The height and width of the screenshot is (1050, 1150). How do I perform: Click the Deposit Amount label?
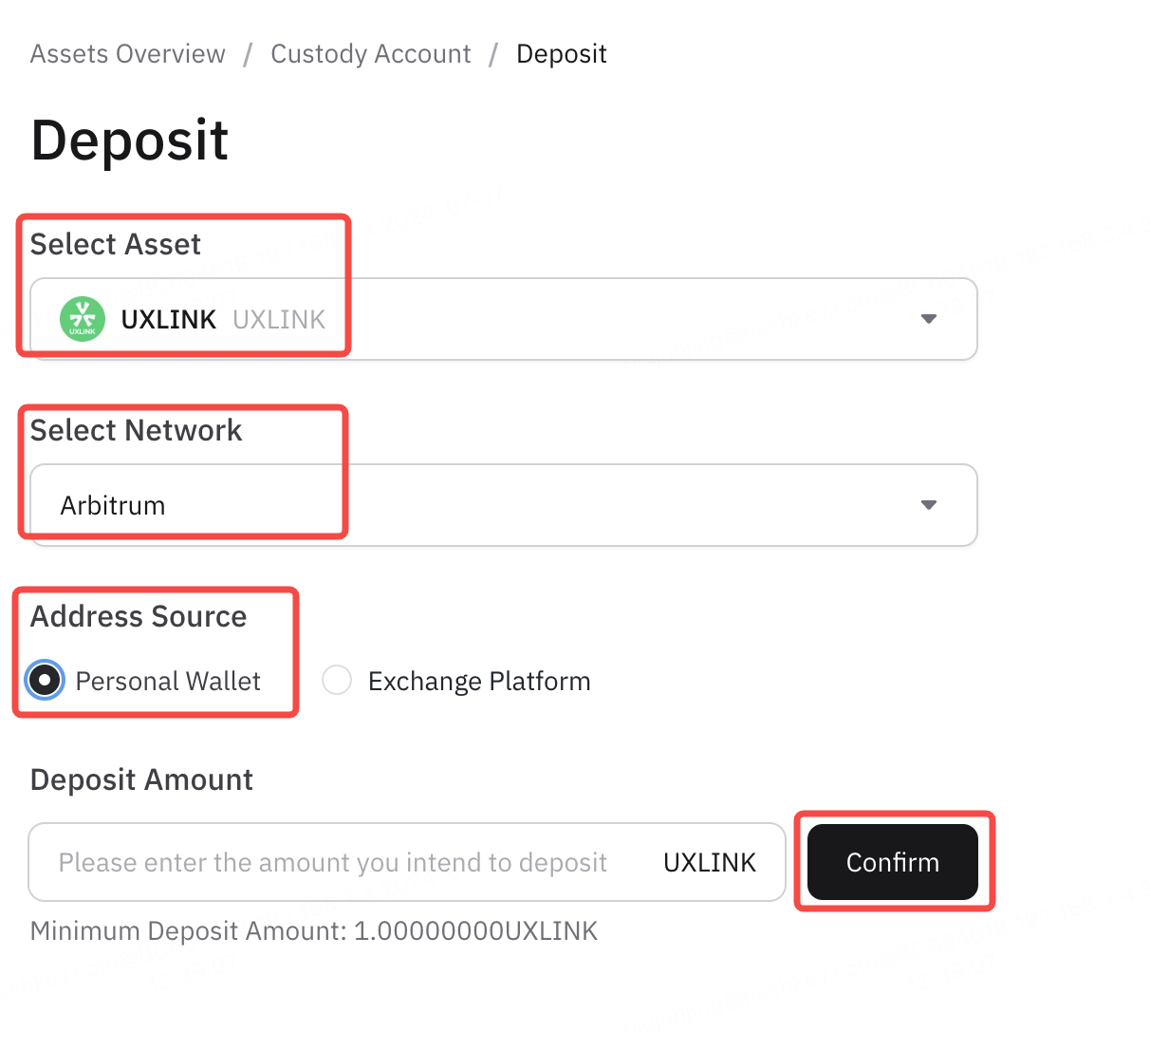click(x=142, y=780)
